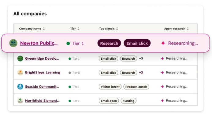Click Researching... status in Northfield row
This screenshot has height=115, width=212.
(177, 100)
